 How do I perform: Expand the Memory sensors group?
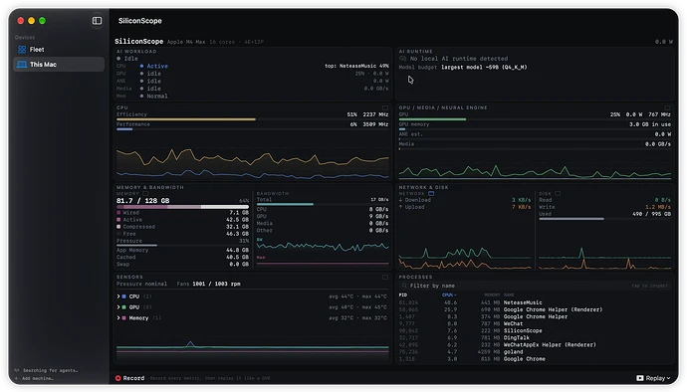coord(118,318)
